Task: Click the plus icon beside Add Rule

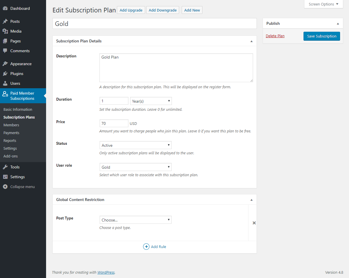Action: (x=146, y=247)
